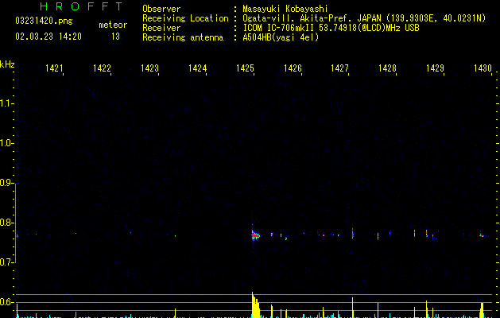Click the 1423 time axis label
This screenshot has height=318, width=500.
tap(149, 68)
